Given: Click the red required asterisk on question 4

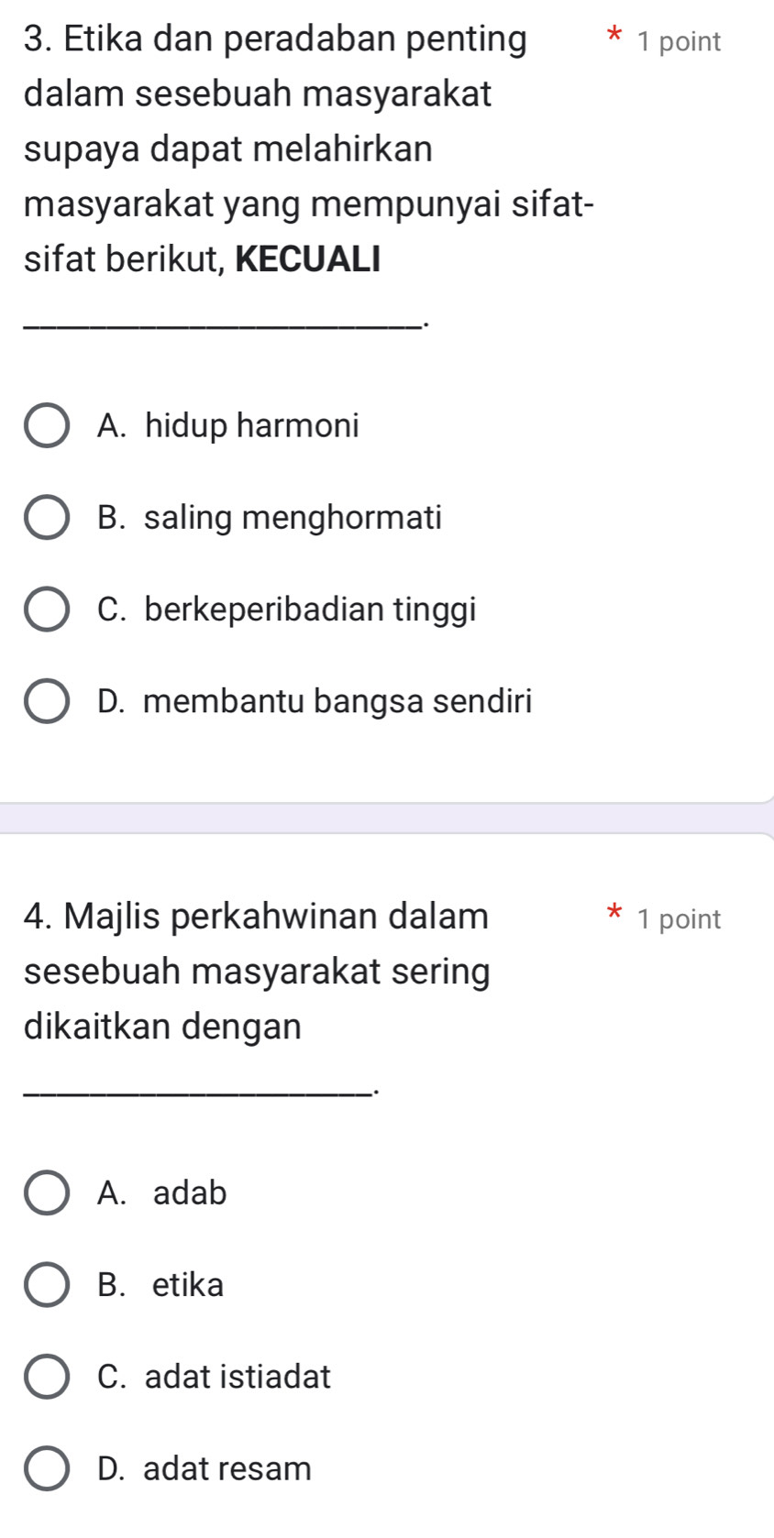Looking at the screenshot, I should 612,917.
